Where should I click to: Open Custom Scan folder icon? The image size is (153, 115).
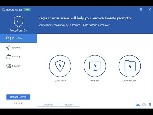(129, 66)
